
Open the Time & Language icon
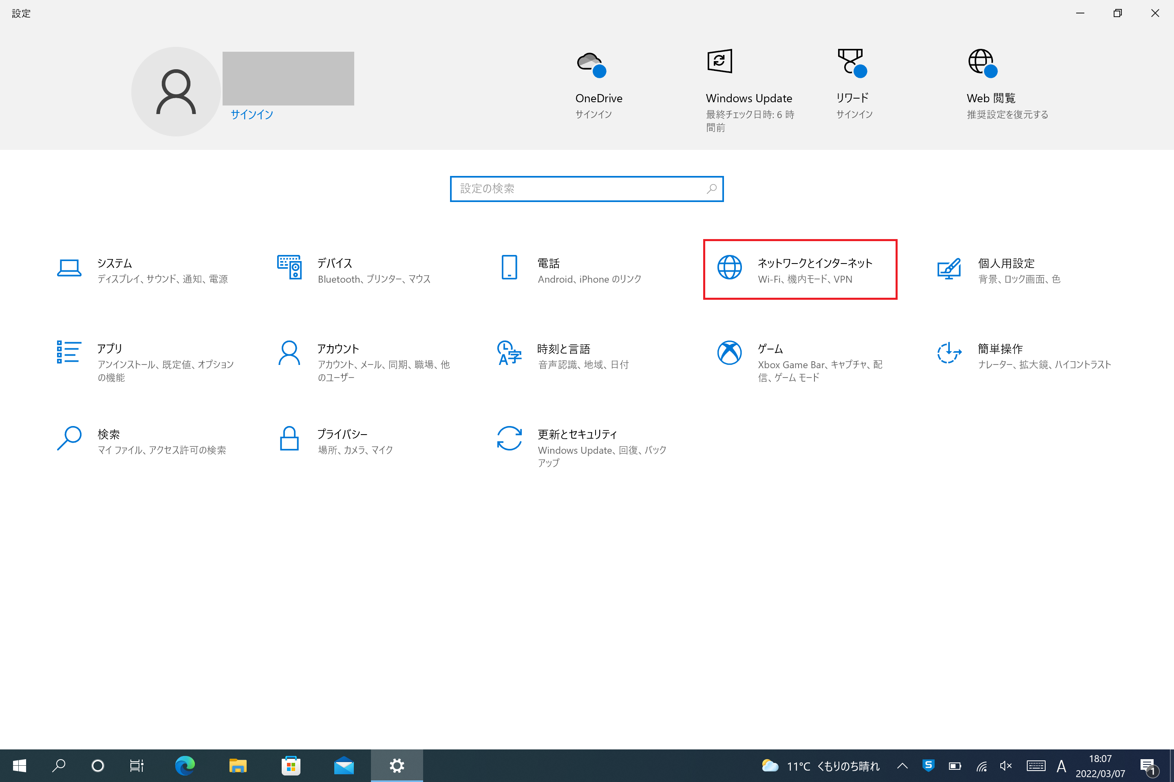click(509, 353)
